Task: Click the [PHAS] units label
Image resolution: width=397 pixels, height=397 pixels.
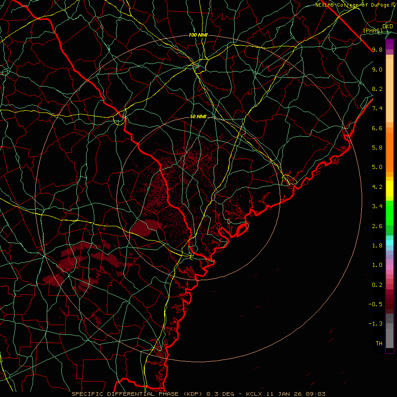Action: pyautogui.click(x=373, y=31)
